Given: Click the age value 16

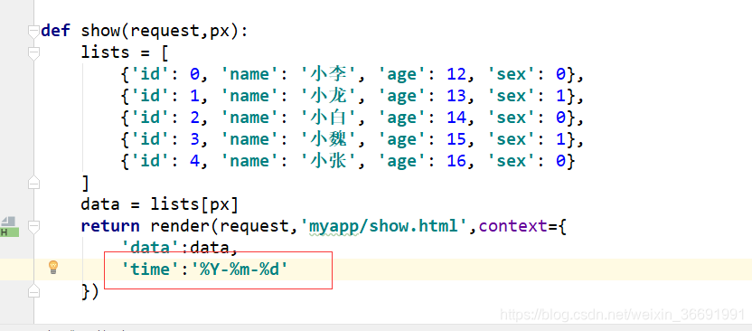Looking at the screenshot, I should (456, 161).
